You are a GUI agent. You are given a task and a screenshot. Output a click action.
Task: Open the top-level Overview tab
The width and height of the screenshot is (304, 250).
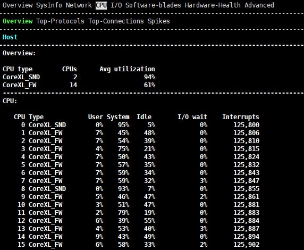pyautogui.click(x=18, y=5)
